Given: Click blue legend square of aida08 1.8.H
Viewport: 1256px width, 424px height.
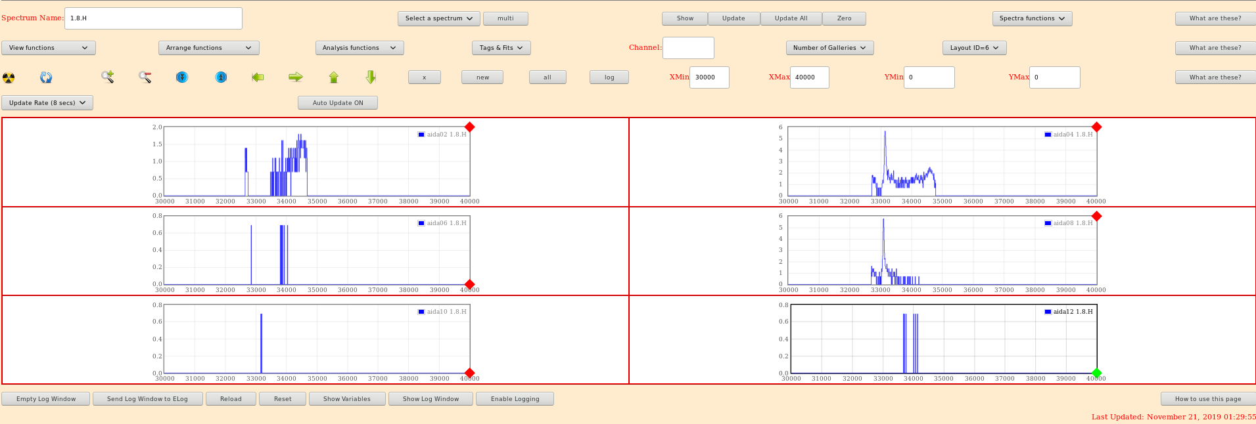Looking at the screenshot, I should coord(1048,223).
